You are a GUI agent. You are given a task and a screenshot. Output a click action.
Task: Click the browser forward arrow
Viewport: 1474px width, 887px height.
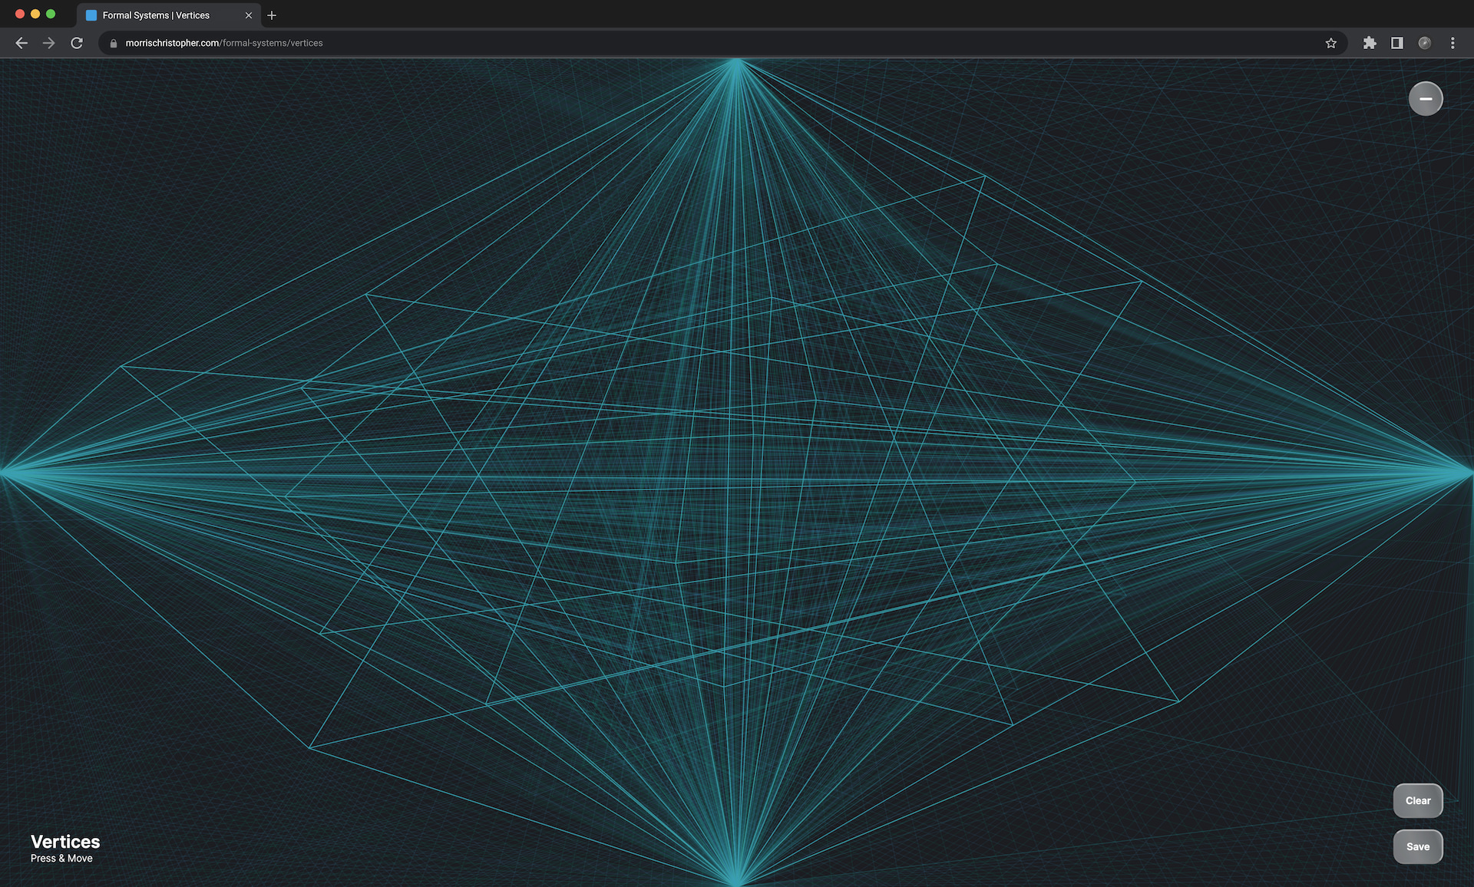49,43
